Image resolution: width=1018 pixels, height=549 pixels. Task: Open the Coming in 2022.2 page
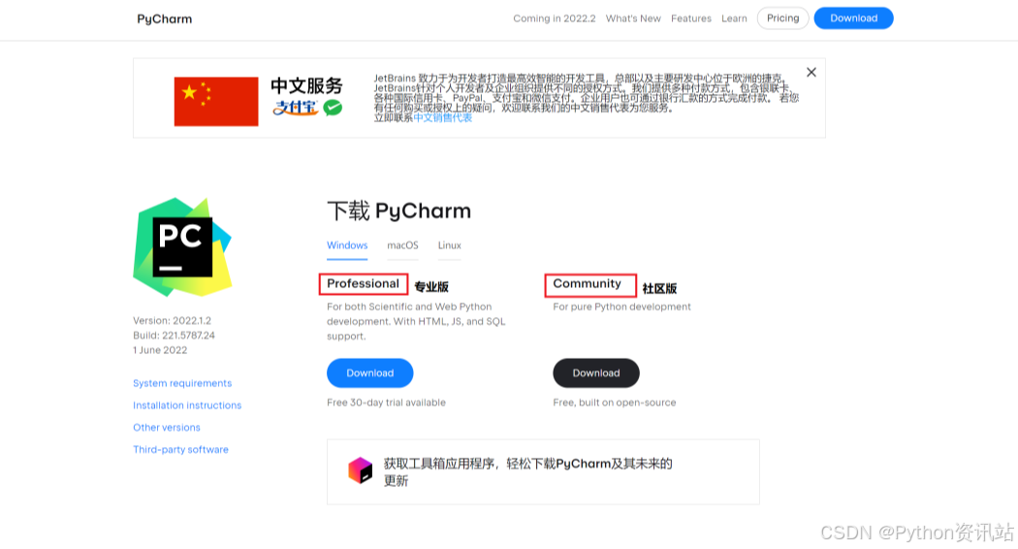tap(554, 18)
